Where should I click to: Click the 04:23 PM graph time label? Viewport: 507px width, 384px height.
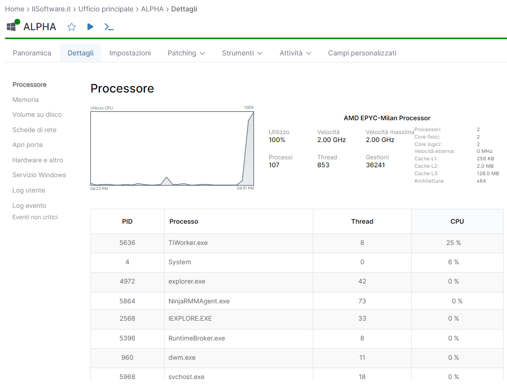(x=99, y=189)
